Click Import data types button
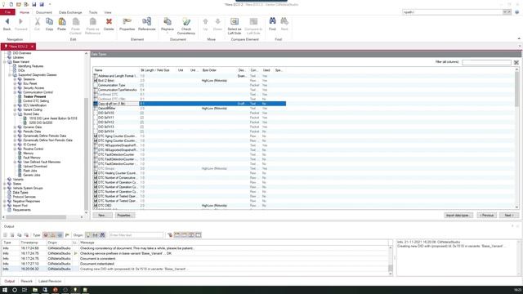This screenshot has width=523, height=294. pyautogui.click(x=458, y=216)
